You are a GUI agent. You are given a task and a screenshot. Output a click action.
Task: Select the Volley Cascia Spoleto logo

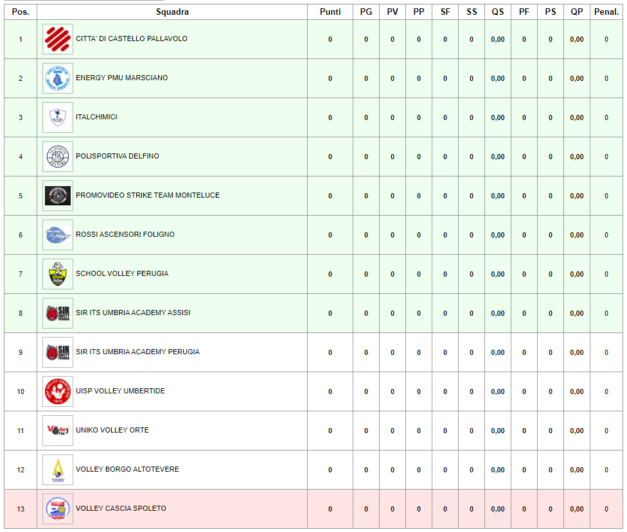(x=58, y=509)
